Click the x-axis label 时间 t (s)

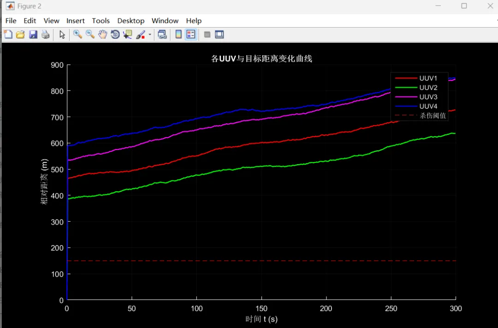pos(261,319)
